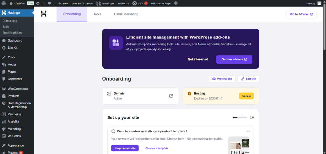Click the Renew hosting button
Image resolution: width=326 pixels, height=154 pixels.
(x=246, y=96)
